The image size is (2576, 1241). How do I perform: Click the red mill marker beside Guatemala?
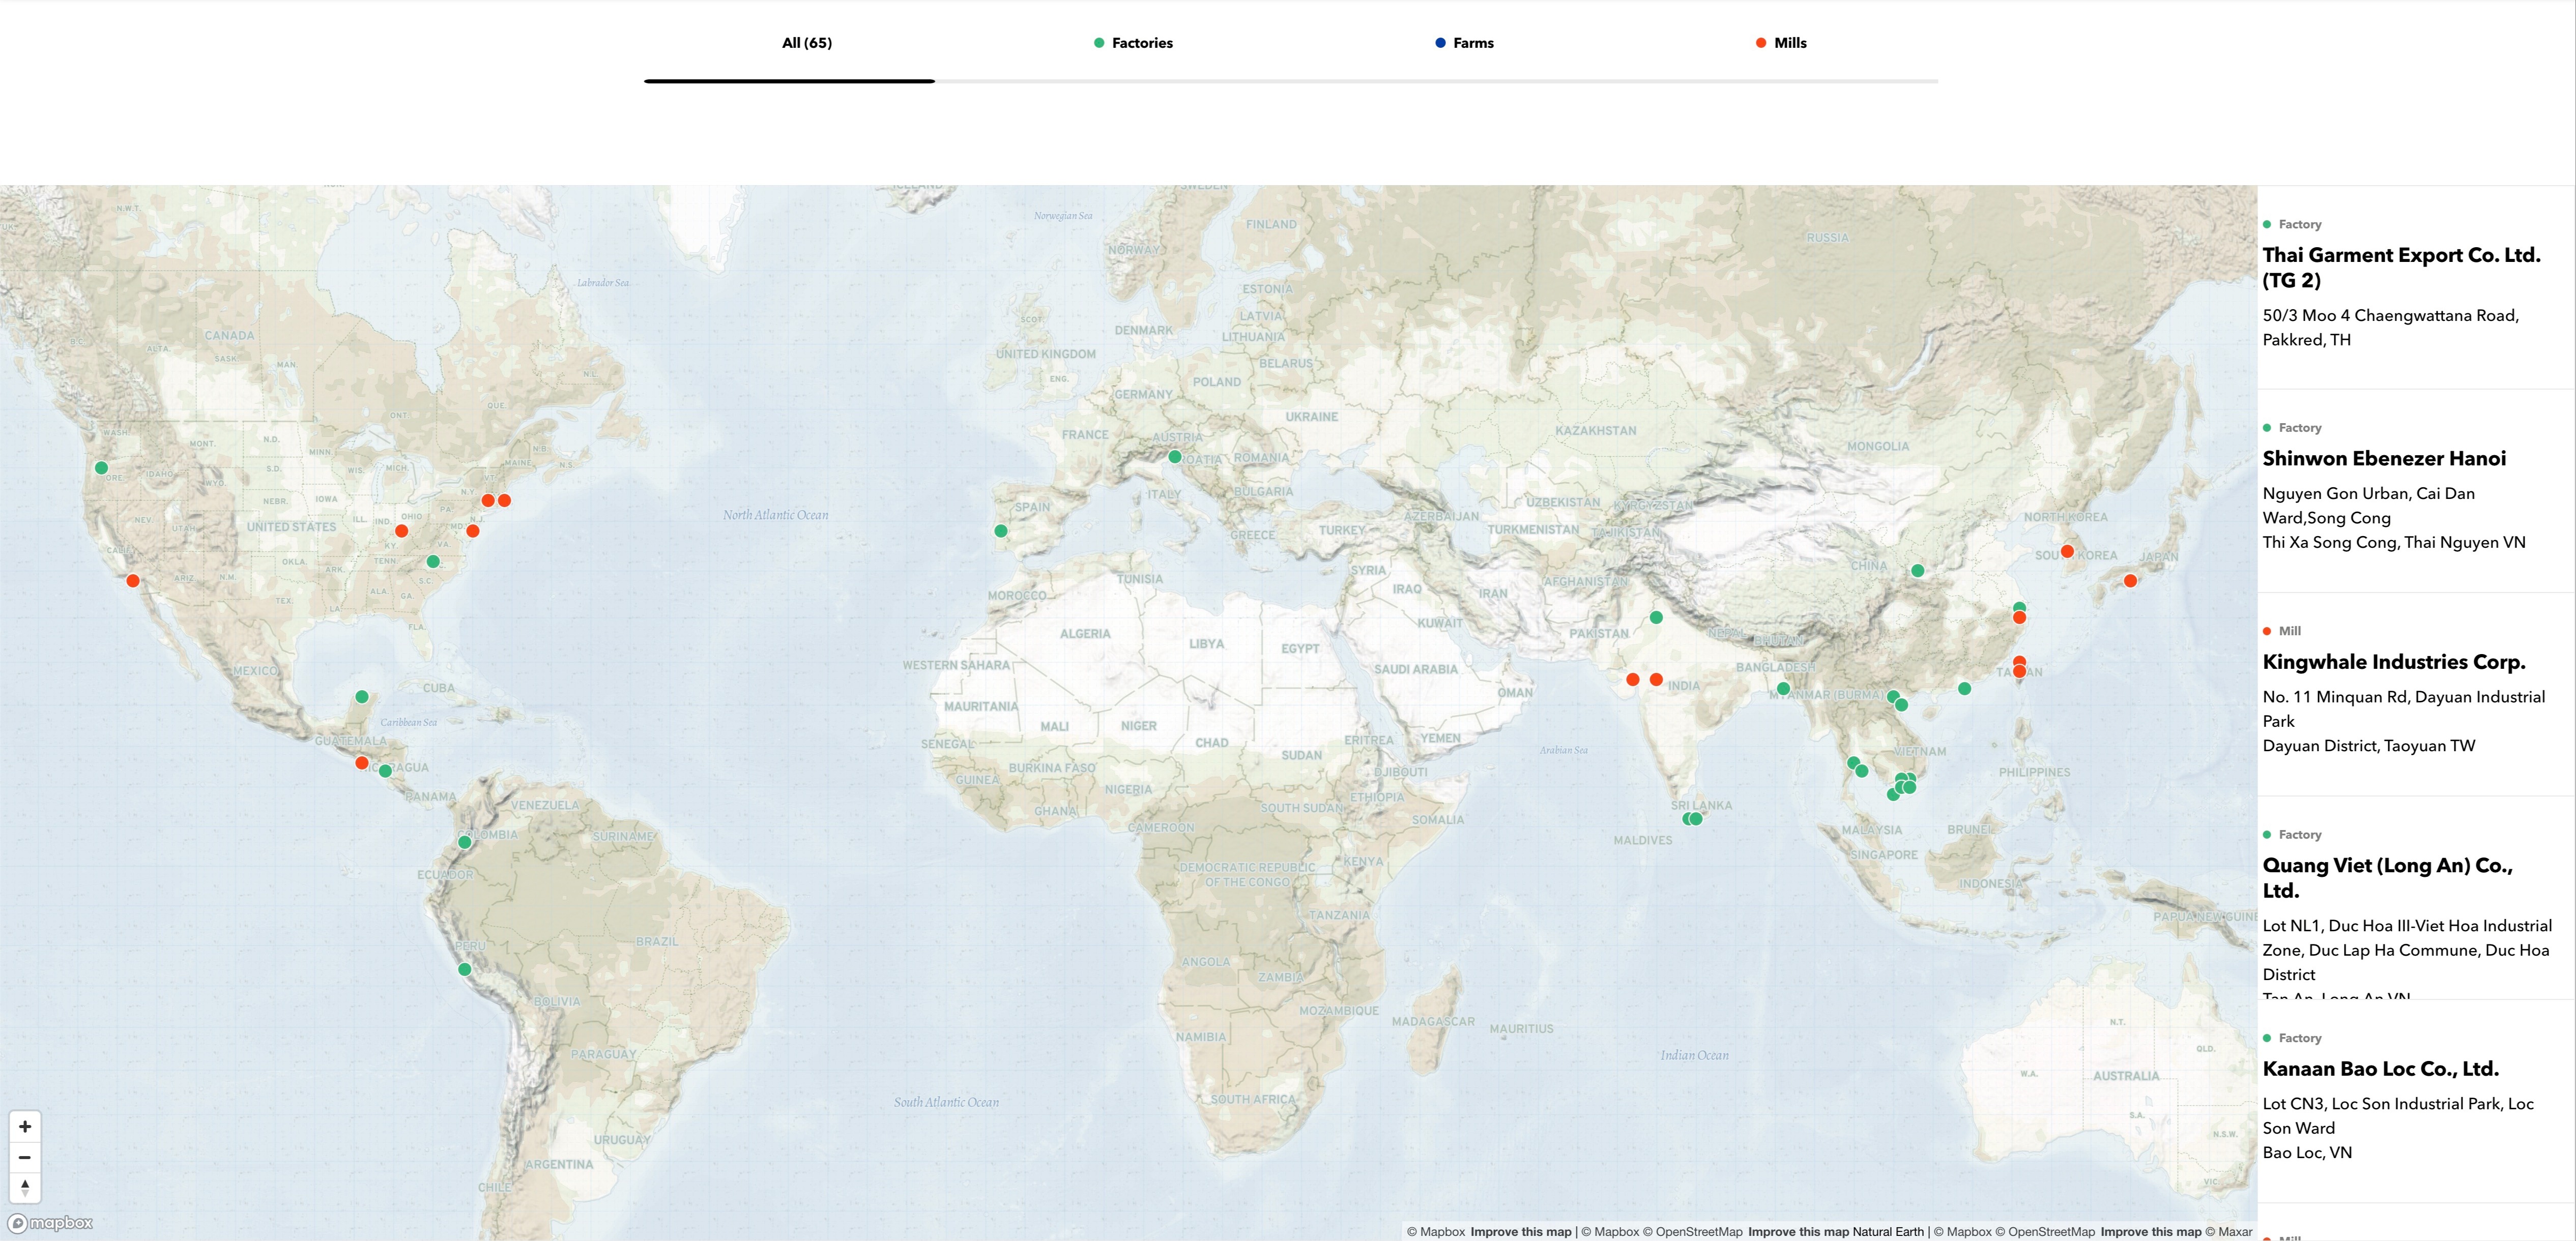[x=362, y=763]
